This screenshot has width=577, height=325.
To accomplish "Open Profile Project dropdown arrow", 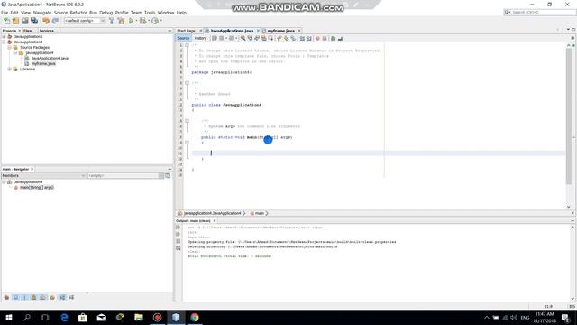I will pyautogui.click(x=160, y=21).
